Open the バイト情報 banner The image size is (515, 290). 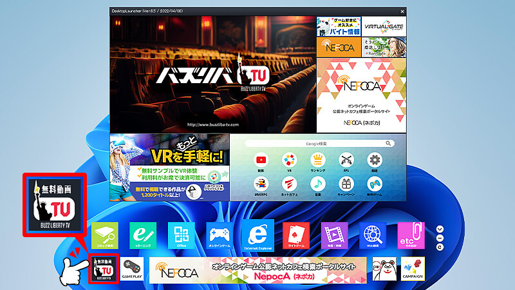[x=339, y=26]
